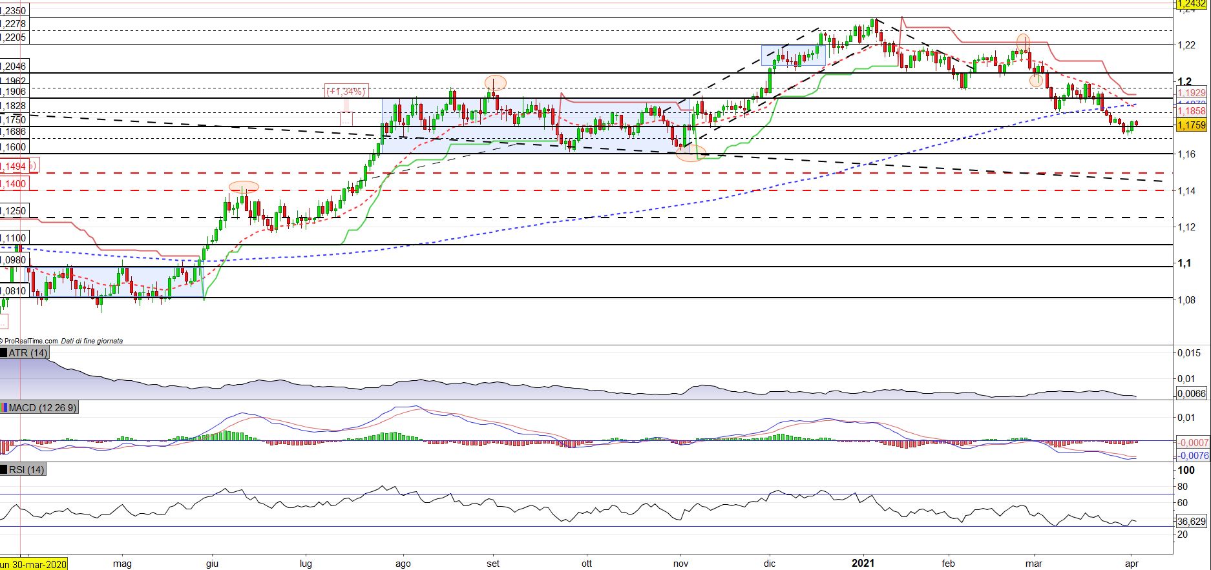The image size is (1211, 570).
Task: Select the orange ellipse marker at June high
Action: [x=244, y=187]
